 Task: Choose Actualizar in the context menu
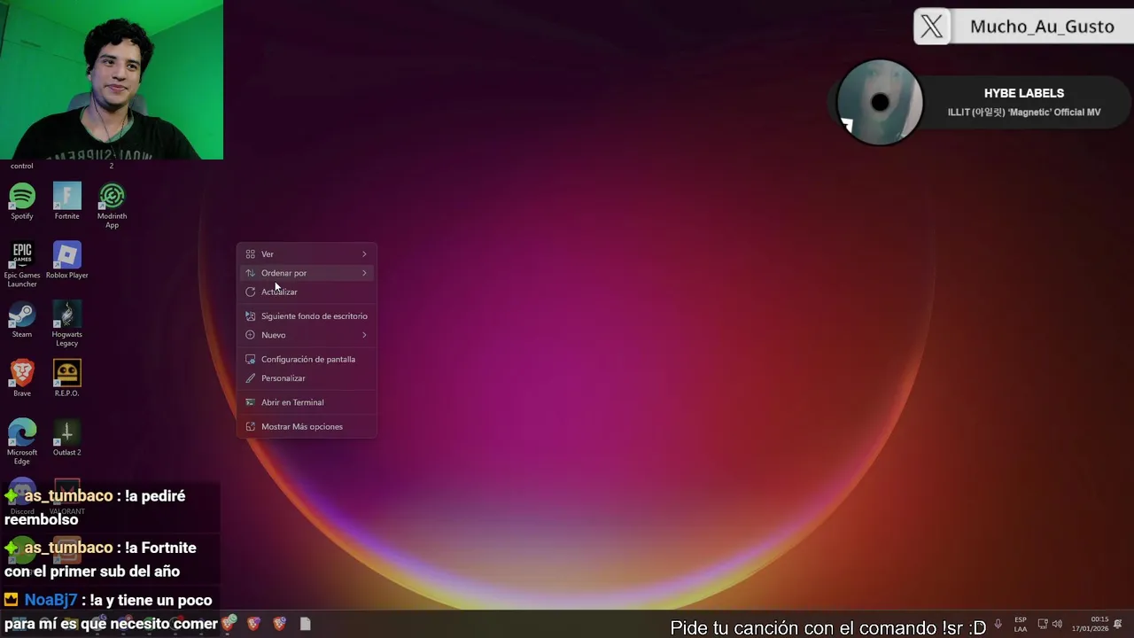point(307,292)
